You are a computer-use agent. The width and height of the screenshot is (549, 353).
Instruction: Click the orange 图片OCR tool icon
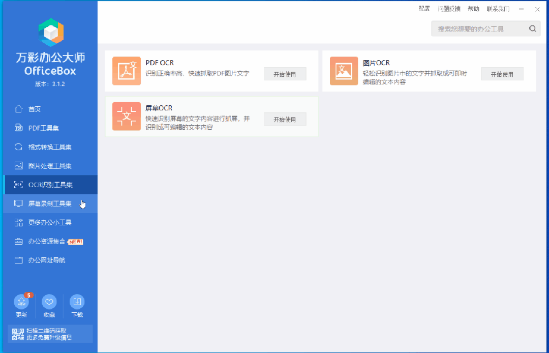[x=344, y=71]
